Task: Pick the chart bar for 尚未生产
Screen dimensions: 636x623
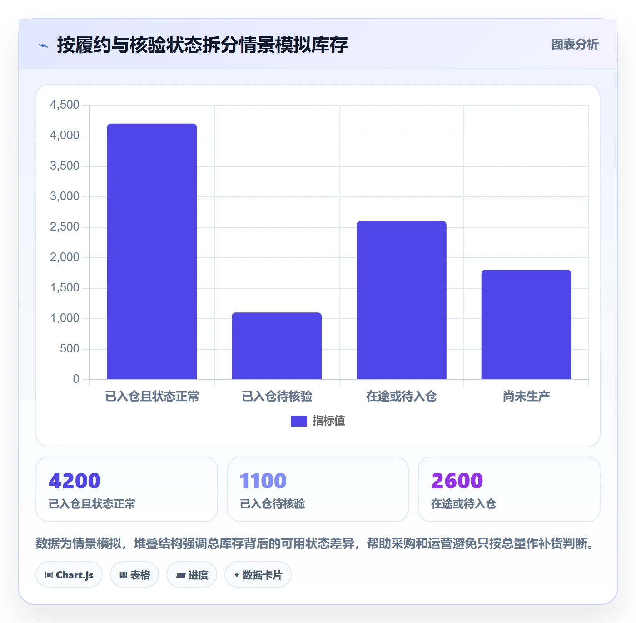Action: click(x=526, y=325)
